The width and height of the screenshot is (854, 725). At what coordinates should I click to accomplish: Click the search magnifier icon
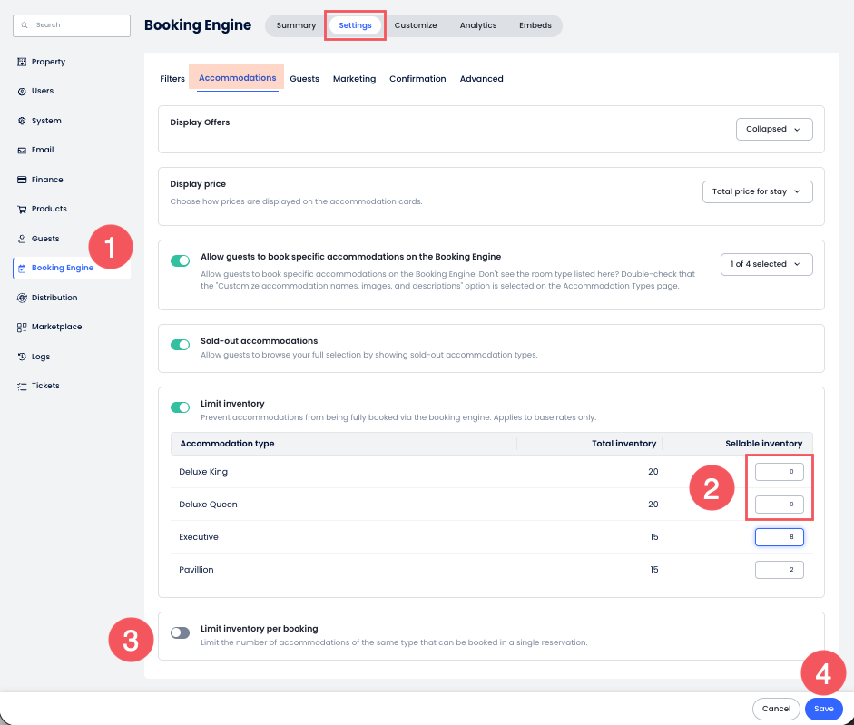[x=25, y=25]
